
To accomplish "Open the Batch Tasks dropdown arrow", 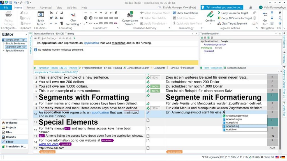I will click(x=45, y=24).
